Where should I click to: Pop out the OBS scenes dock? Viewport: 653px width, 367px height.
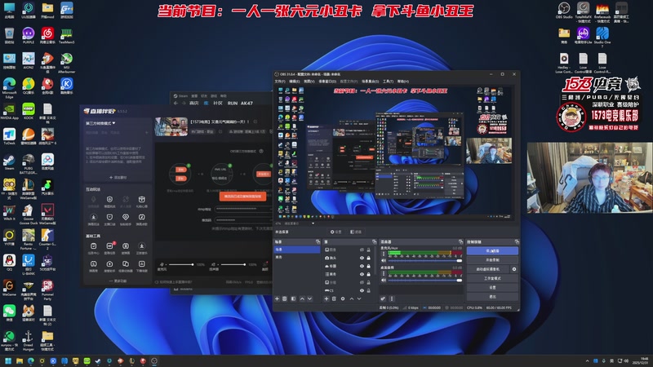tap(318, 241)
